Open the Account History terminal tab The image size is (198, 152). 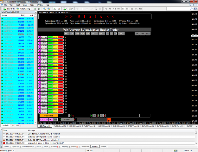(x=28, y=147)
